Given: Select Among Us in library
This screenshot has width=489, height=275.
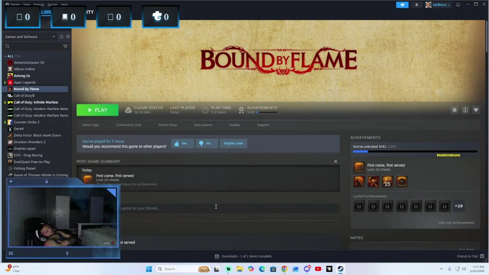Looking at the screenshot, I should (x=22, y=76).
